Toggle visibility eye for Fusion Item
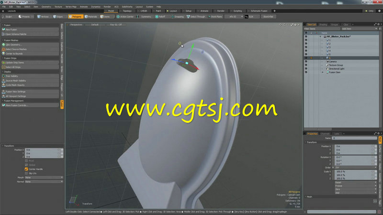The image size is (383, 215). tap(306, 73)
